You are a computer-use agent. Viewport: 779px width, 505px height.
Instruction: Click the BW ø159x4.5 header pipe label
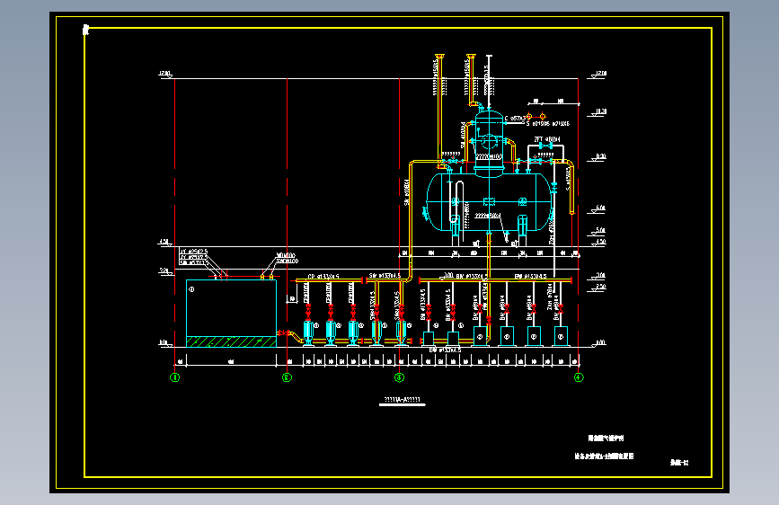point(531,276)
